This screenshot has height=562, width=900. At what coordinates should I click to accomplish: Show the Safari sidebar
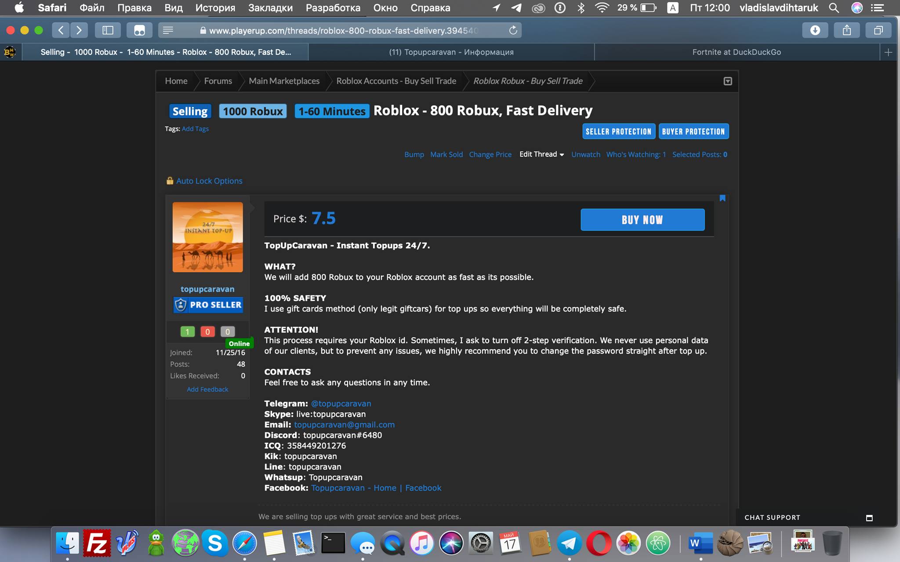(108, 30)
